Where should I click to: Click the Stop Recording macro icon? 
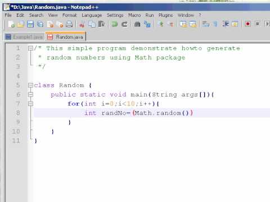pos(258,24)
